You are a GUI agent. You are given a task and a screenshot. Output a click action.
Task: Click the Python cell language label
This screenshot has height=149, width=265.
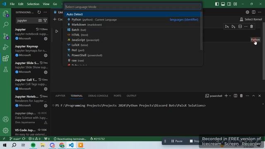pos(255,40)
